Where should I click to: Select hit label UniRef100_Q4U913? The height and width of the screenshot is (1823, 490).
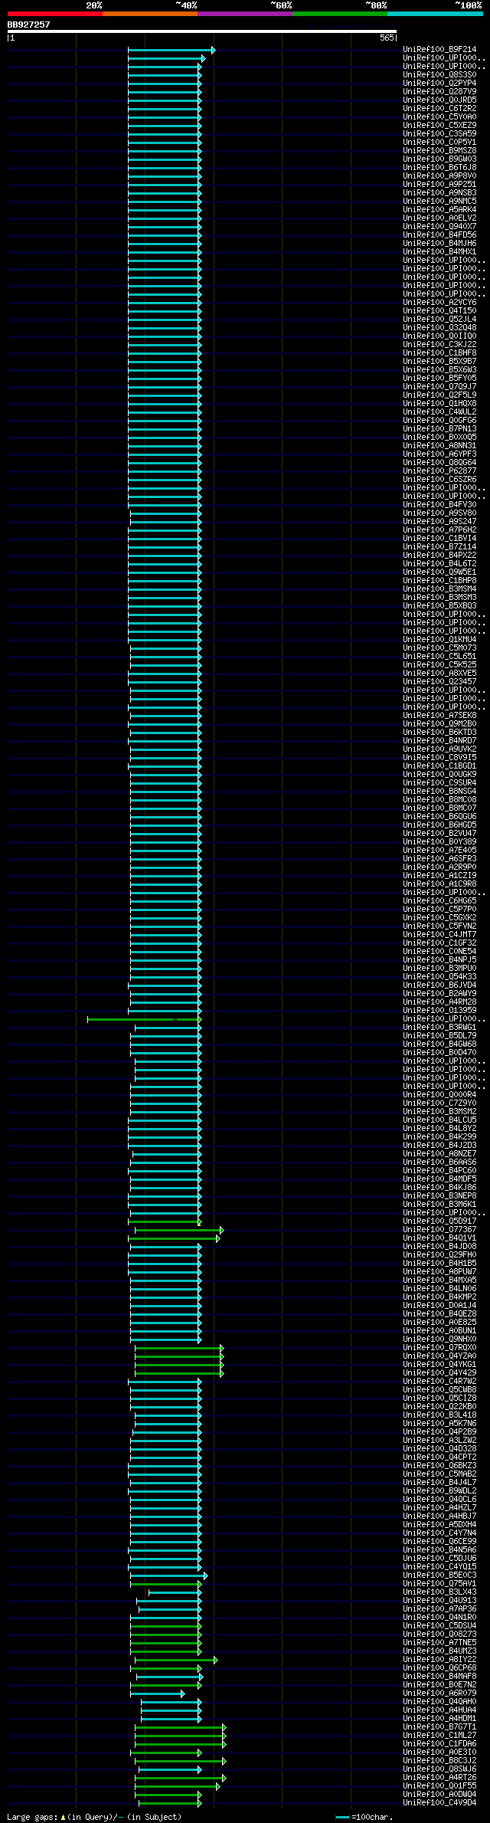coord(439,1601)
